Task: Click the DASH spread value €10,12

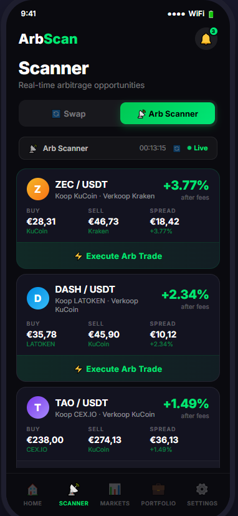Action: (x=163, y=334)
